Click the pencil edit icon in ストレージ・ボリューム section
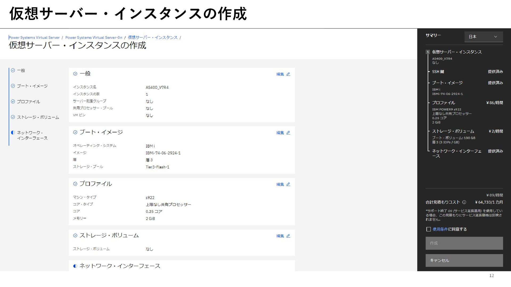The image size is (511, 287). [288, 236]
